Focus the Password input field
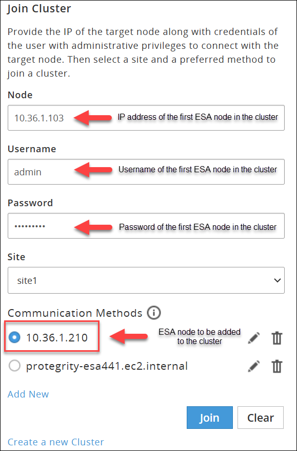The width and height of the screenshot is (297, 451). [146, 226]
